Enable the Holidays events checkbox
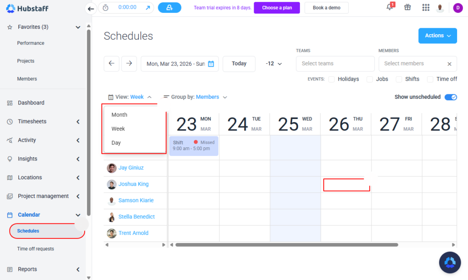The width and height of the screenshot is (468, 280). tap(331, 79)
